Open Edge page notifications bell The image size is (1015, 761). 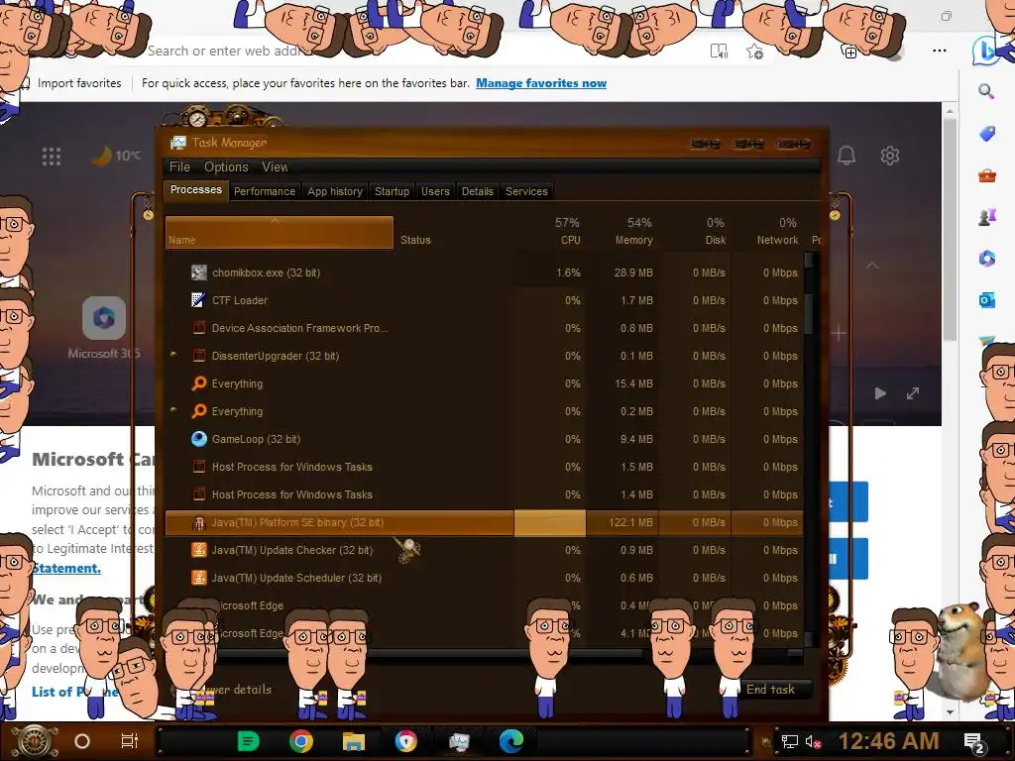[x=846, y=156]
